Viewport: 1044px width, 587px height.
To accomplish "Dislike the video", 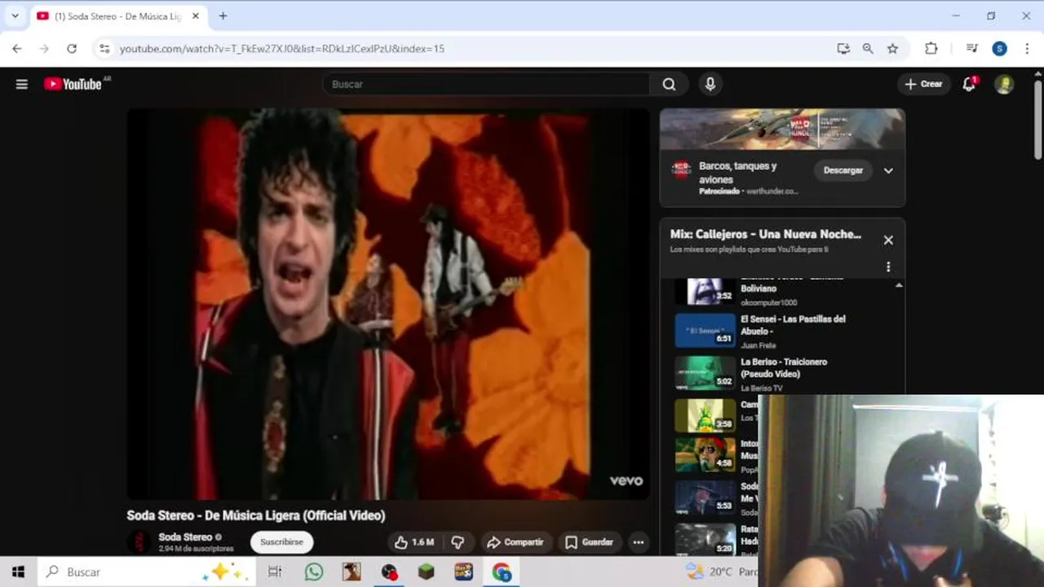I will coord(458,542).
